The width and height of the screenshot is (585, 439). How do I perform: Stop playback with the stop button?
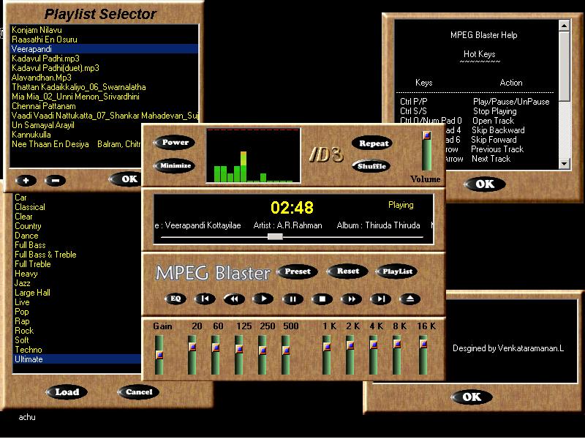pos(322,299)
